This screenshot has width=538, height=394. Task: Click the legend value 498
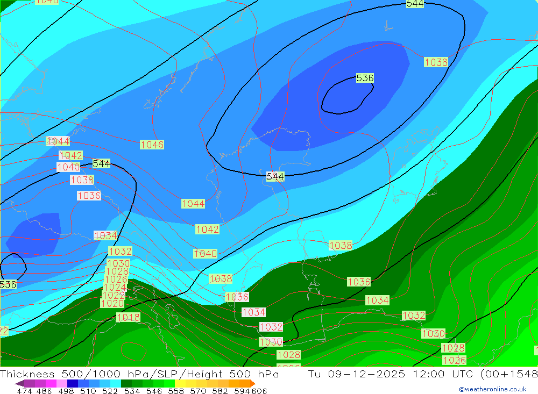pyautogui.click(x=66, y=391)
